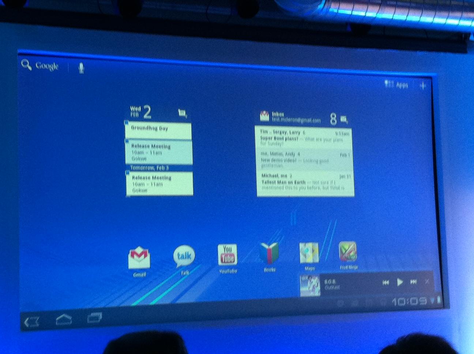The height and width of the screenshot is (354, 474).
Task: Launch the Talk chat app
Action: coord(184,256)
